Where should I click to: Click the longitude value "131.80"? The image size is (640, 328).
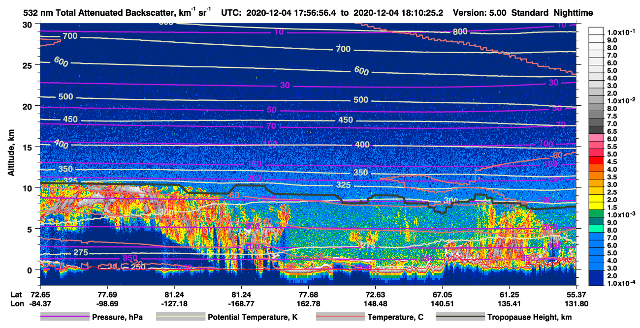pyautogui.click(x=577, y=303)
